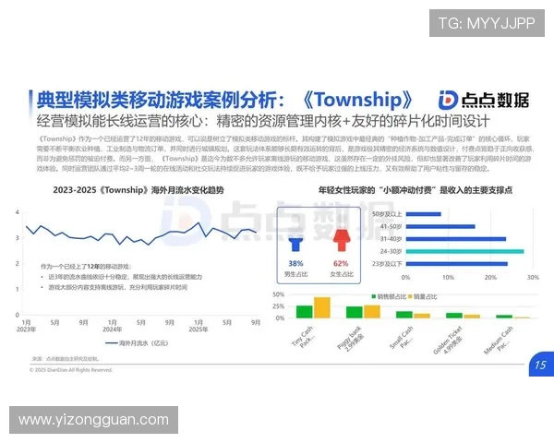Click the 1月 2025年 axis label
554x443 pixels.
point(199,326)
